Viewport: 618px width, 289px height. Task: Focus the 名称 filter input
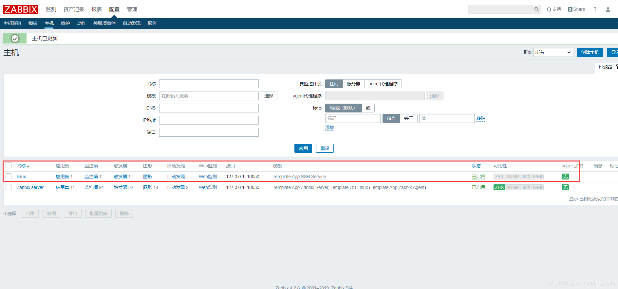[209, 84]
